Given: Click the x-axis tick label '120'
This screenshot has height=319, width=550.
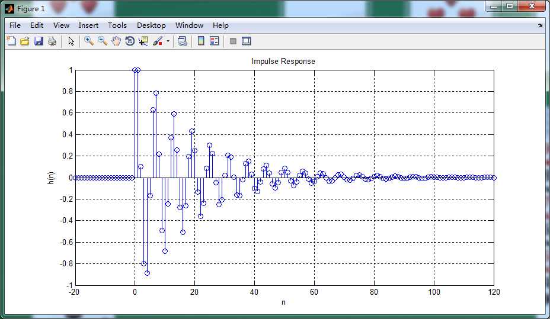Looking at the screenshot, I should click(494, 292).
